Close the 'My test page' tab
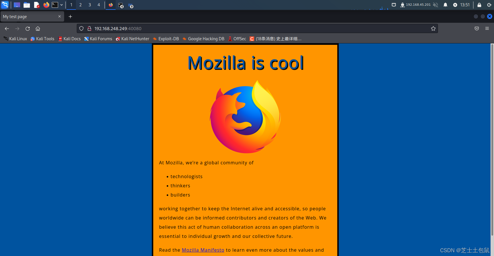494x256 pixels. (60, 16)
